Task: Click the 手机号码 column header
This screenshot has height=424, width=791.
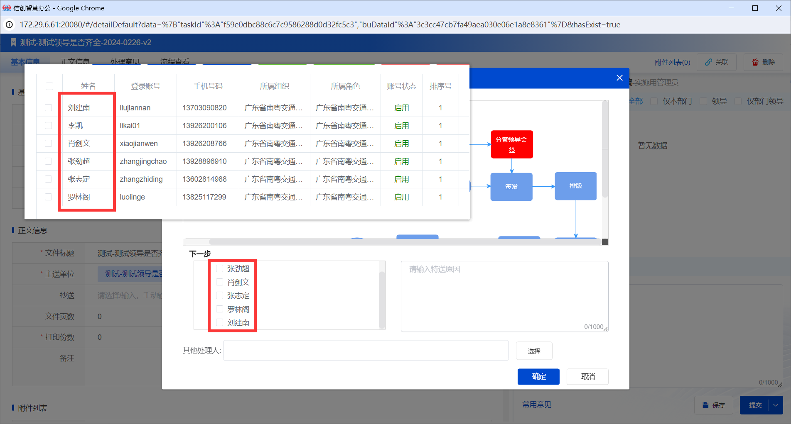Action: click(x=208, y=86)
